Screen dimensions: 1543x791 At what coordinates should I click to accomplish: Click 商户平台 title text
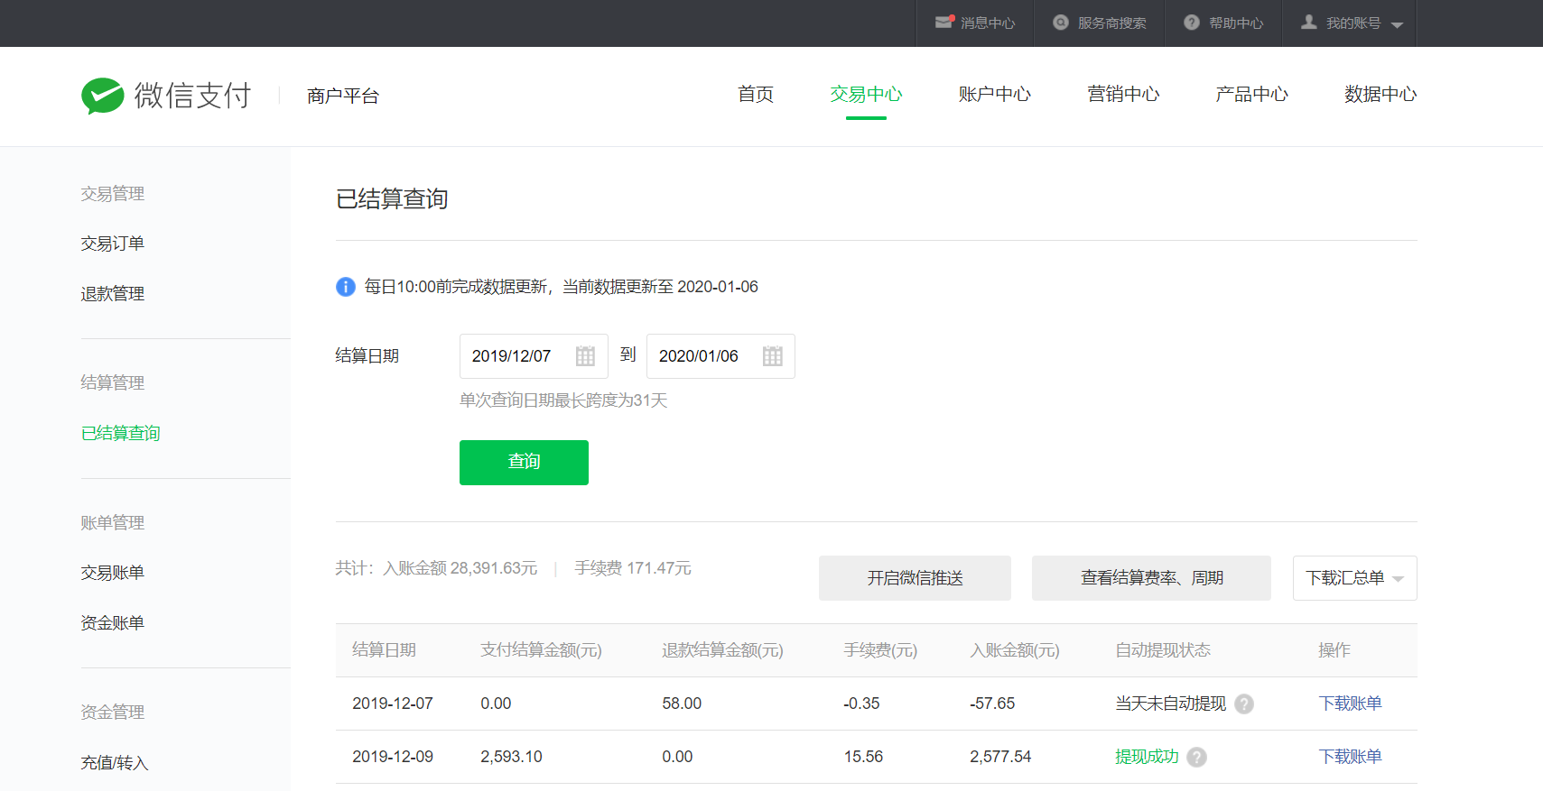click(x=343, y=96)
